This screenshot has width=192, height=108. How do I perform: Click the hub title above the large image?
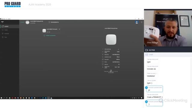(x=111, y=28)
